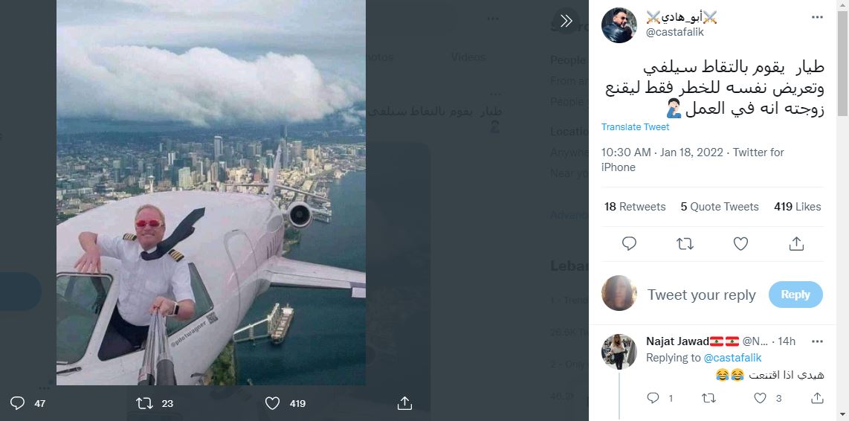The width and height of the screenshot is (849, 421).
Task: View the 419 Likes list
Action: coord(797,207)
